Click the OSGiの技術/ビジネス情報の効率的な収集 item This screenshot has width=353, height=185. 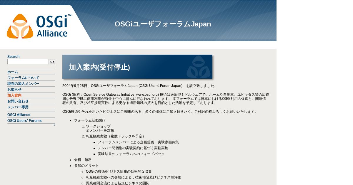tap(119, 171)
